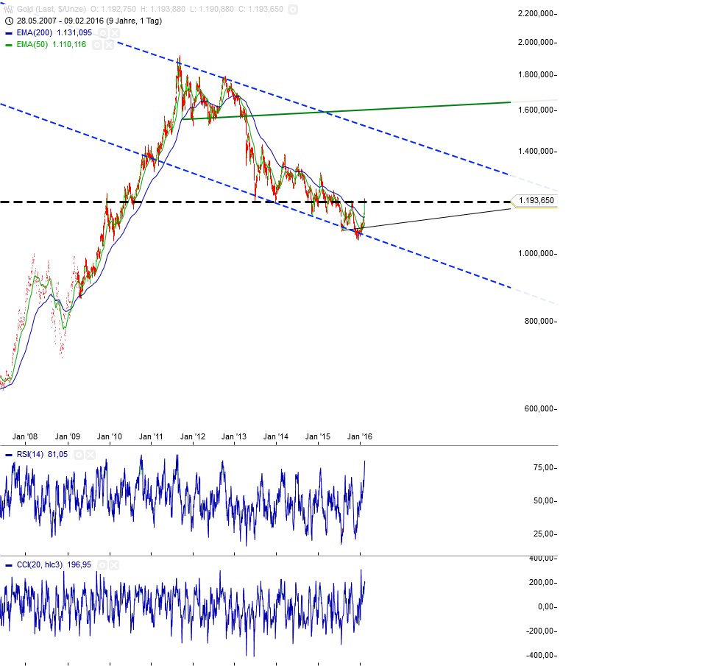This screenshot has height=666, width=705.
Task: Toggle RSI line via its legend marker
Action: click(x=8, y=454)
